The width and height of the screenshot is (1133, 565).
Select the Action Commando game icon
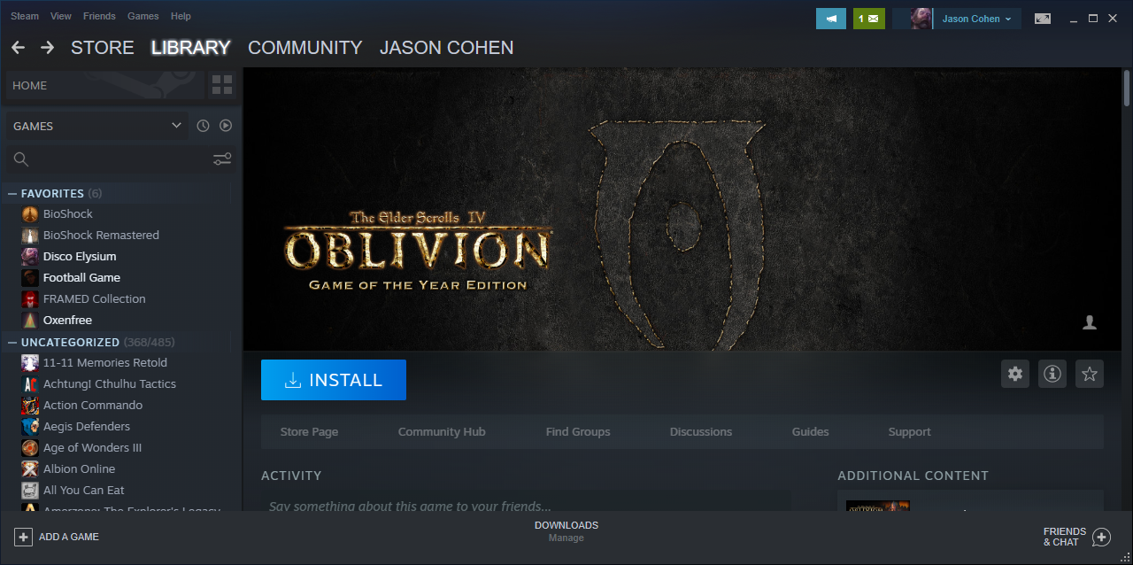coord(30,406)
